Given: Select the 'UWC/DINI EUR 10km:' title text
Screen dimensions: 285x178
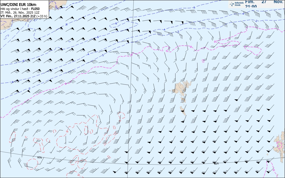Looking at the screenshot, I should coord(19,5).
